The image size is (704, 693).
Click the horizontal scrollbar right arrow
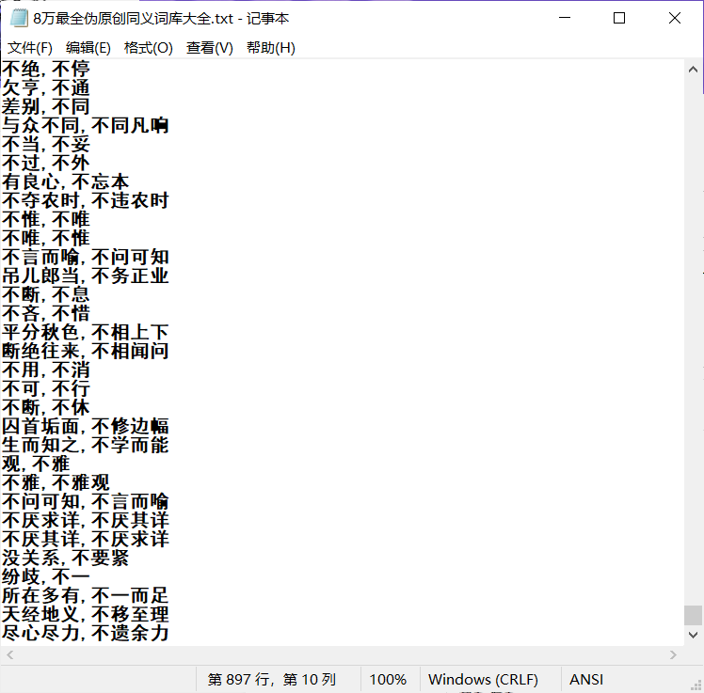coord(673,654)
